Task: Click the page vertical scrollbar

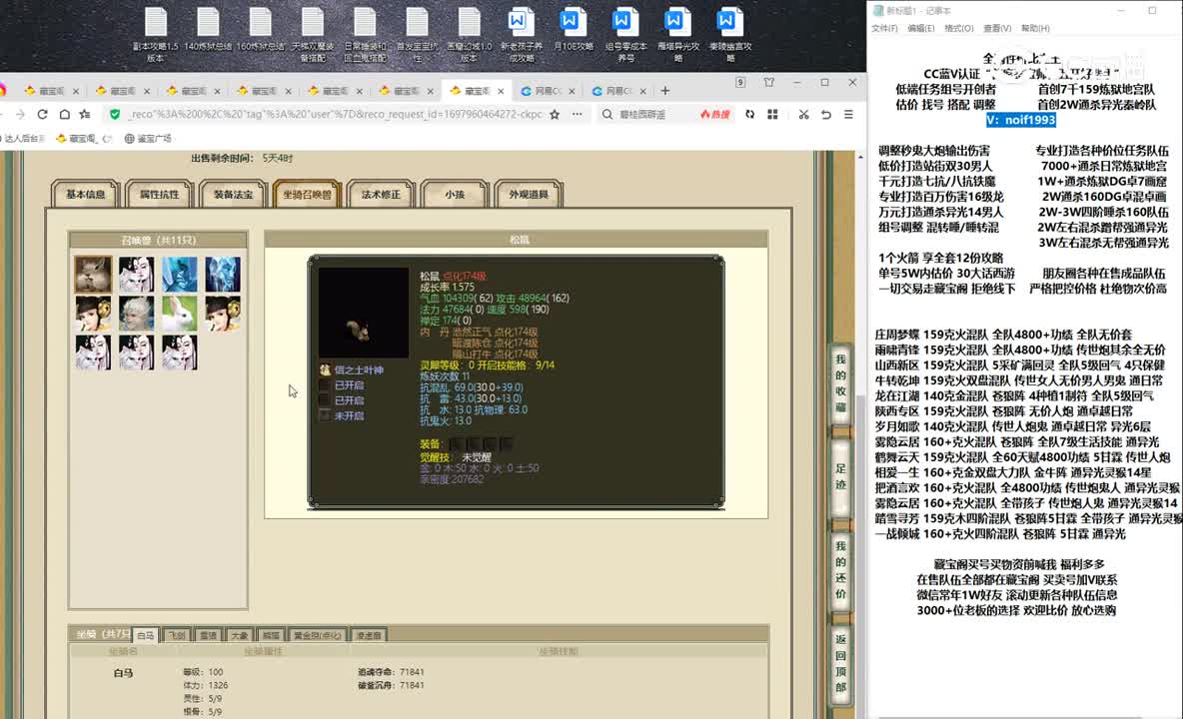Action: pos(860,433)
